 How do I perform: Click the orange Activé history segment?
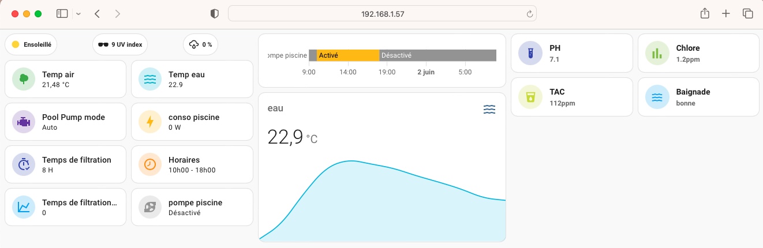(x=347, y=55)
